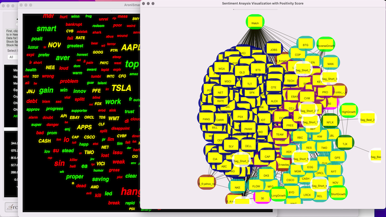This screenshot has height=217, width=386.
Task: Click the DKS node
Action: [267, 175]
